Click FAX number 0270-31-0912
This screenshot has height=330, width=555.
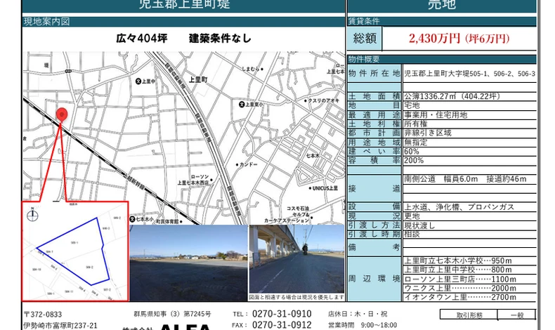[282, 324]
